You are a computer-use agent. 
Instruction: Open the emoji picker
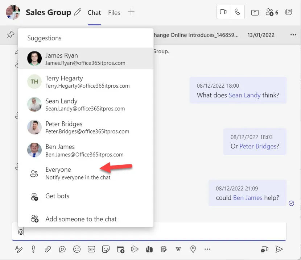77,249
